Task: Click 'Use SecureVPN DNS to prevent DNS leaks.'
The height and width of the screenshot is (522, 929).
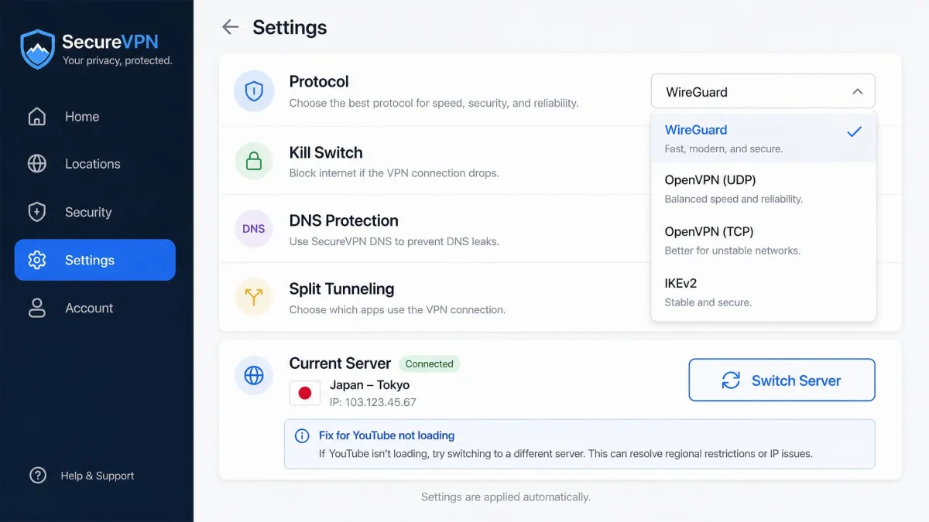Action: point(394,241)
